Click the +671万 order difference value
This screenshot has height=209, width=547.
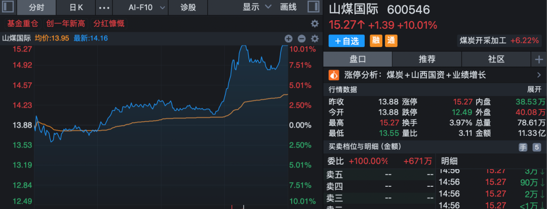pyautogui.click(x=417, y=161)
